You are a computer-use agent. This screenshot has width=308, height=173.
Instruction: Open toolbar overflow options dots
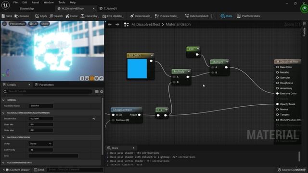tap(212, 16)
